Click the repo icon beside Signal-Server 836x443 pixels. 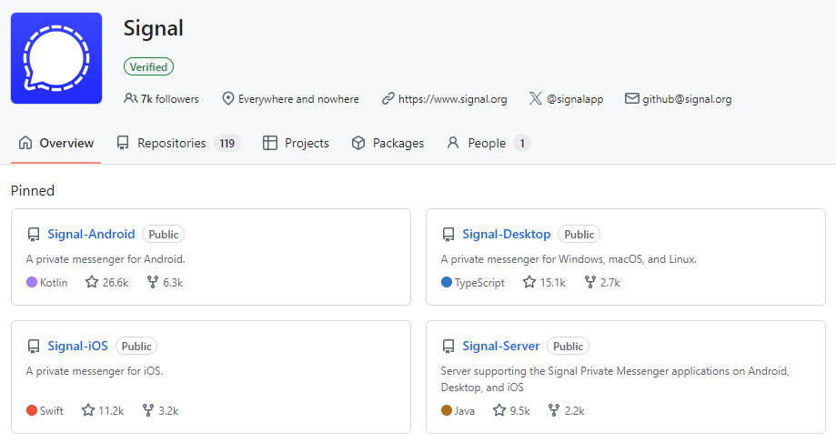point(448,347)
